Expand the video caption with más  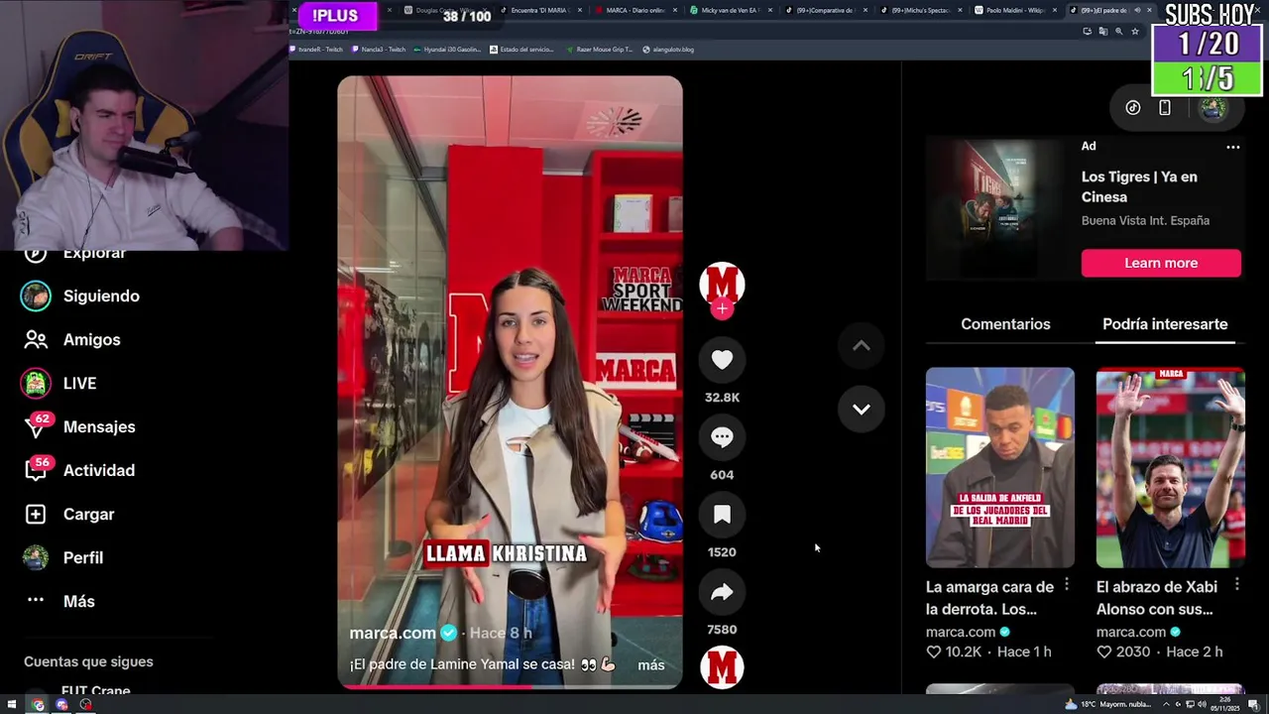pos(651,665)
